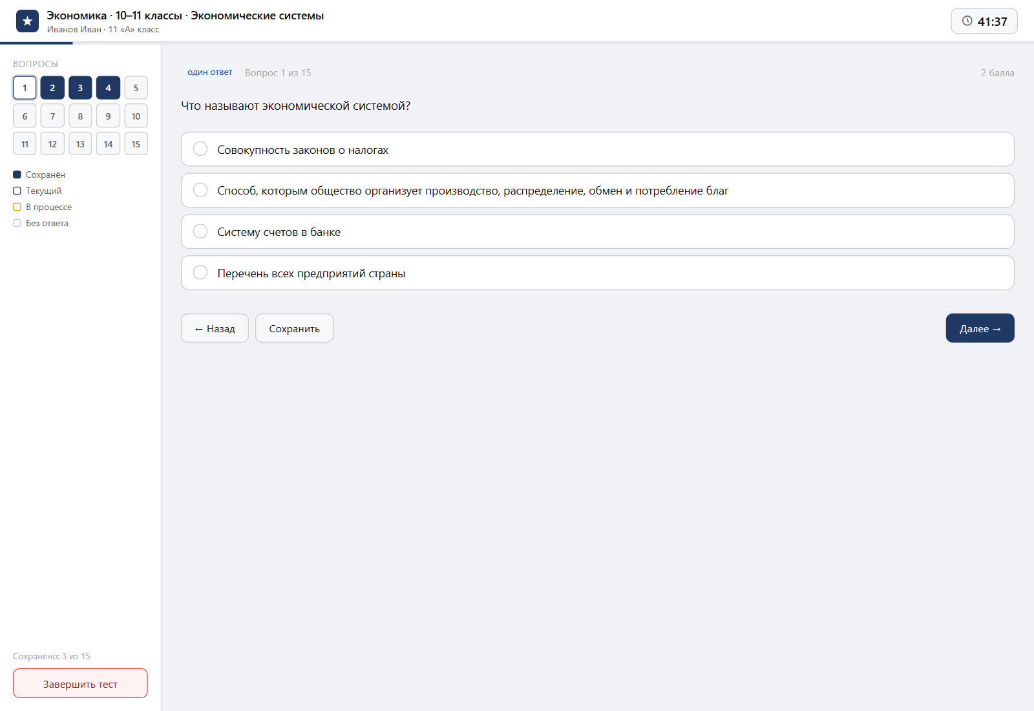Go to question 2 in the navigator
Screen dimensions: 1034x711
tap(52, 88)
